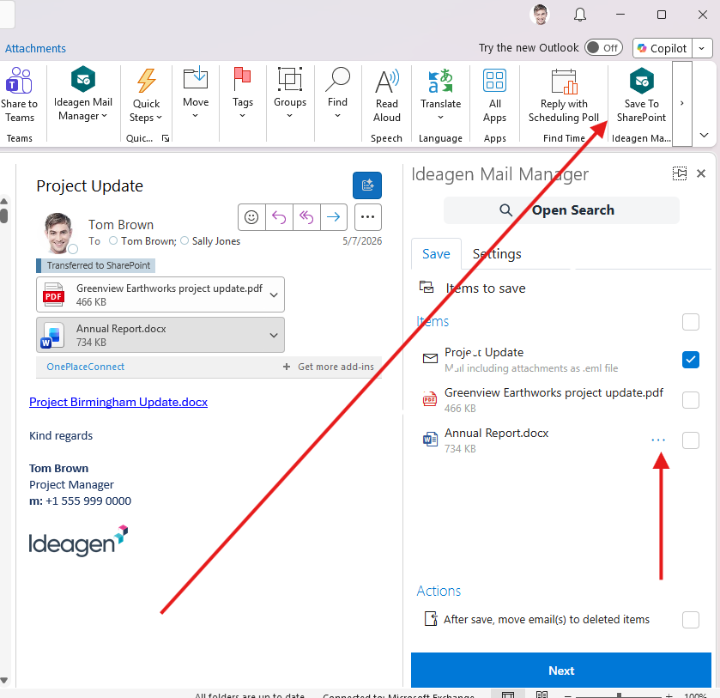Switch to the Settings tab
The height and width of the screenshot is (698, 720).
coord(497,253)
